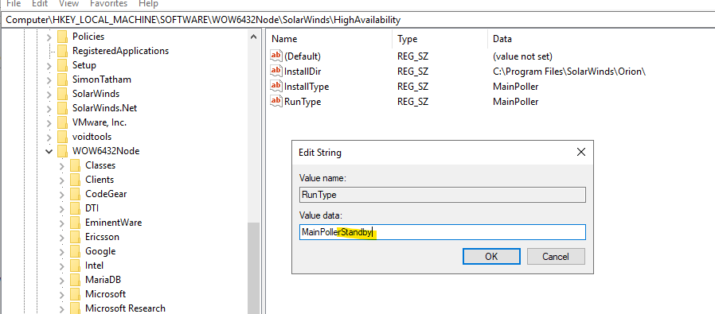Select the Google folder icon
Image resolution: width=715 pixels, height=314 pixels.
click(75, 250)
